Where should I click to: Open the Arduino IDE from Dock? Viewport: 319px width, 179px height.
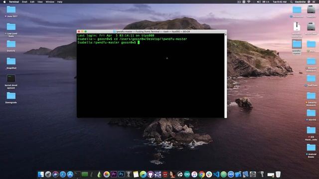coord(187,175)
